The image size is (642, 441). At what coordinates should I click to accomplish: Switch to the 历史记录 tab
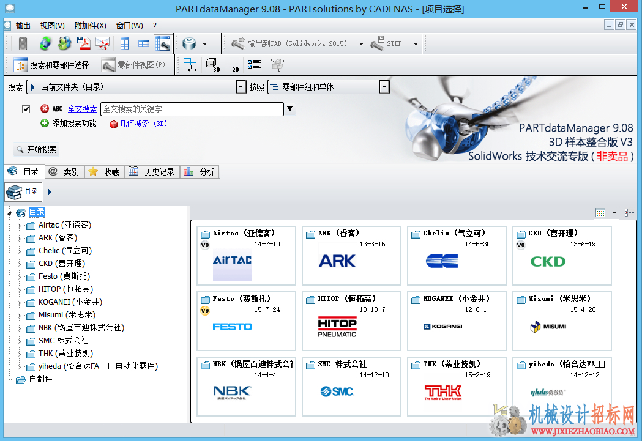pyautogui.click(x=152, y=172)
